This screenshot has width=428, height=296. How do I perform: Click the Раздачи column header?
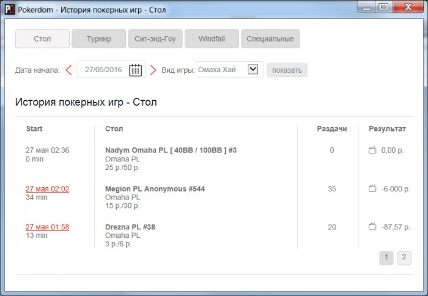(x=332, y=129)
